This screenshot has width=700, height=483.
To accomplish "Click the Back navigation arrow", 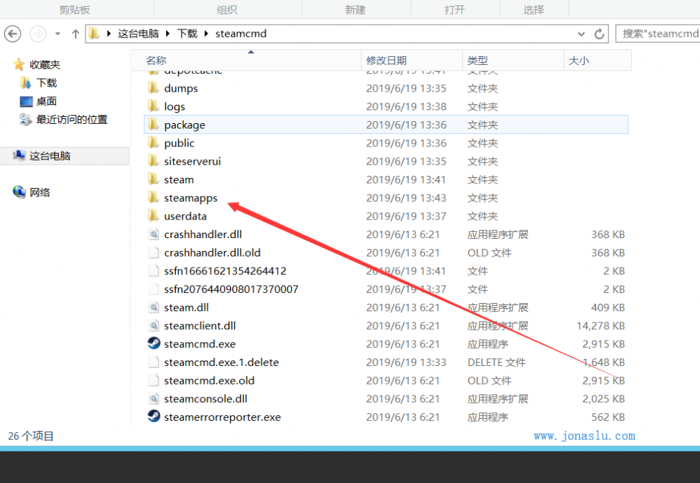I will (x=12, y=34).
